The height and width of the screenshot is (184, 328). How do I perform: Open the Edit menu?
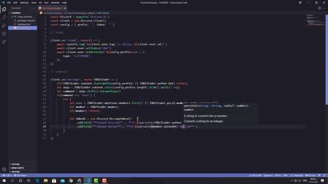15,3
